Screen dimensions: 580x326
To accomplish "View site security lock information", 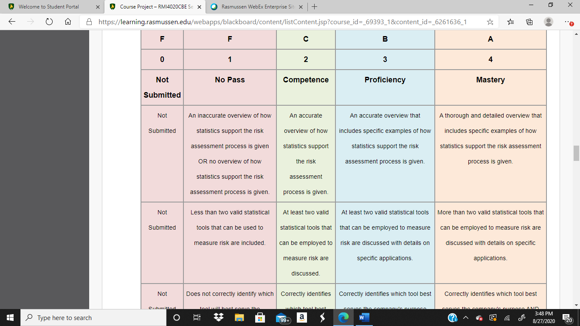I will pos(89,22).
